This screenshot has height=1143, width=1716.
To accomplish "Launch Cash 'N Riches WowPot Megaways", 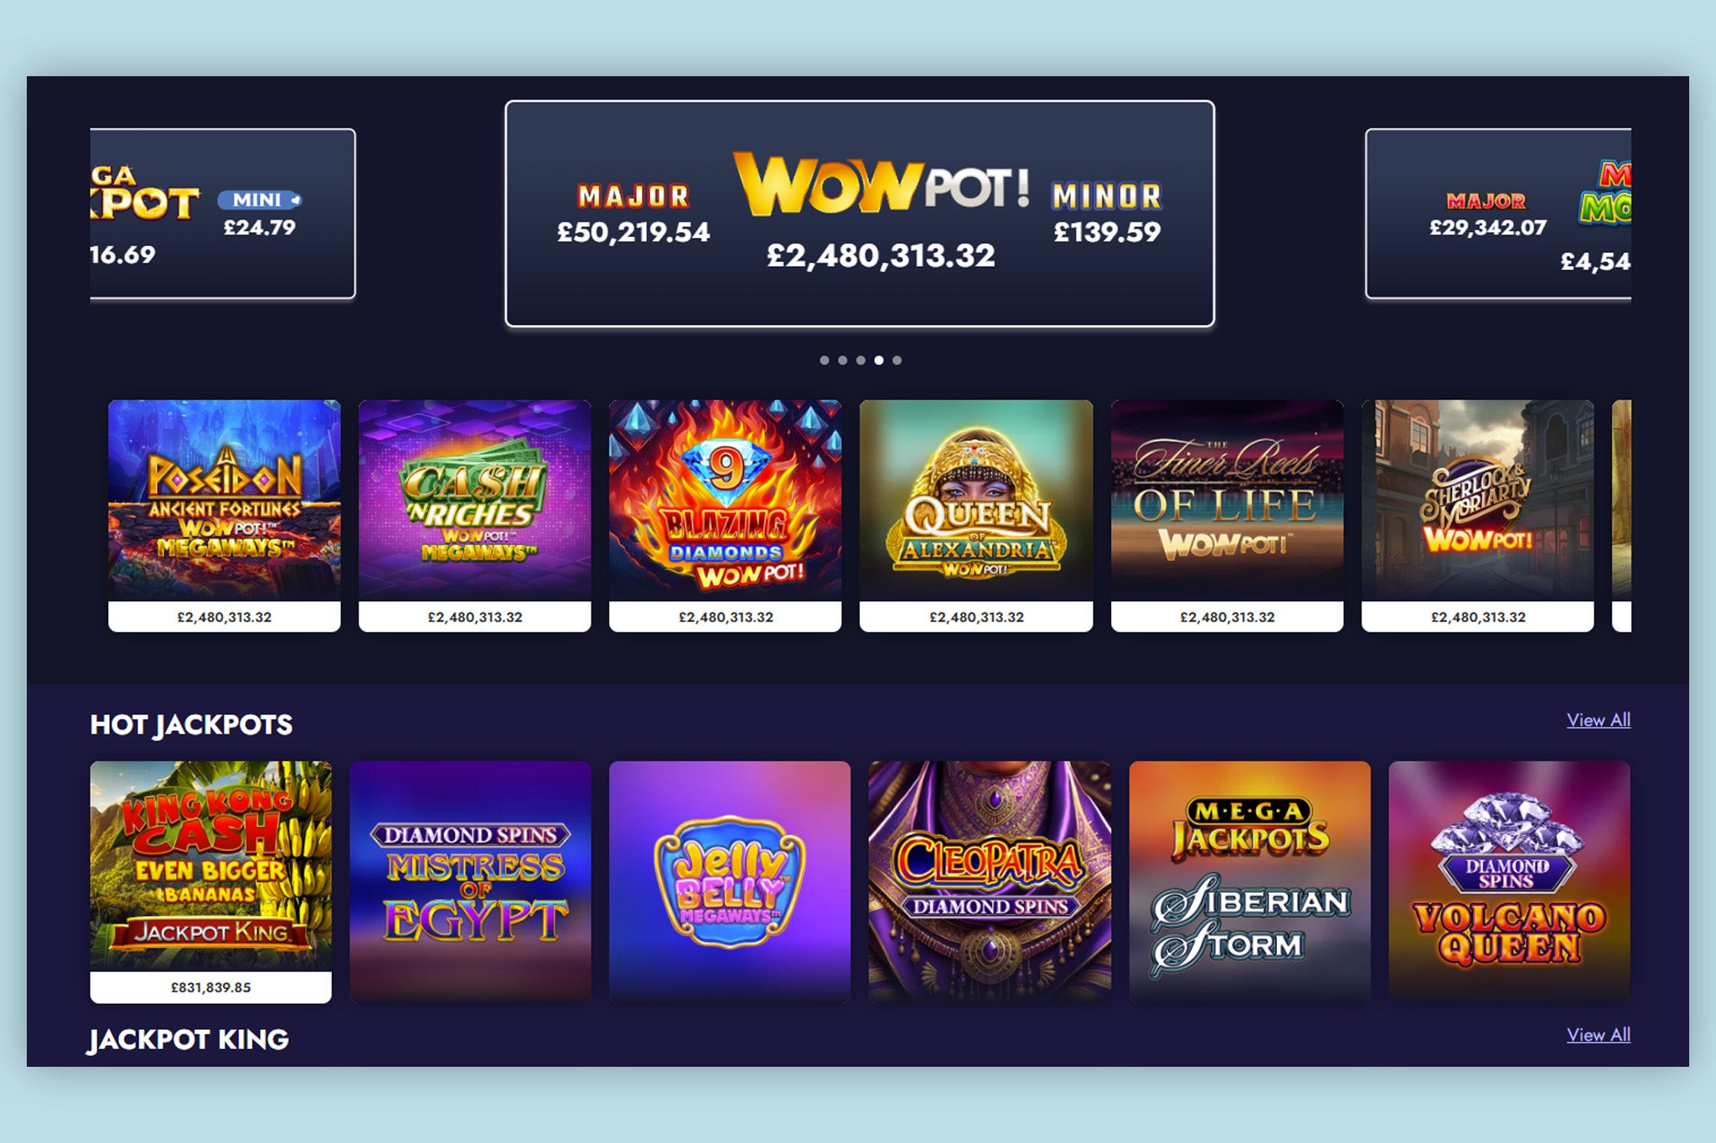I will (474, 515).
